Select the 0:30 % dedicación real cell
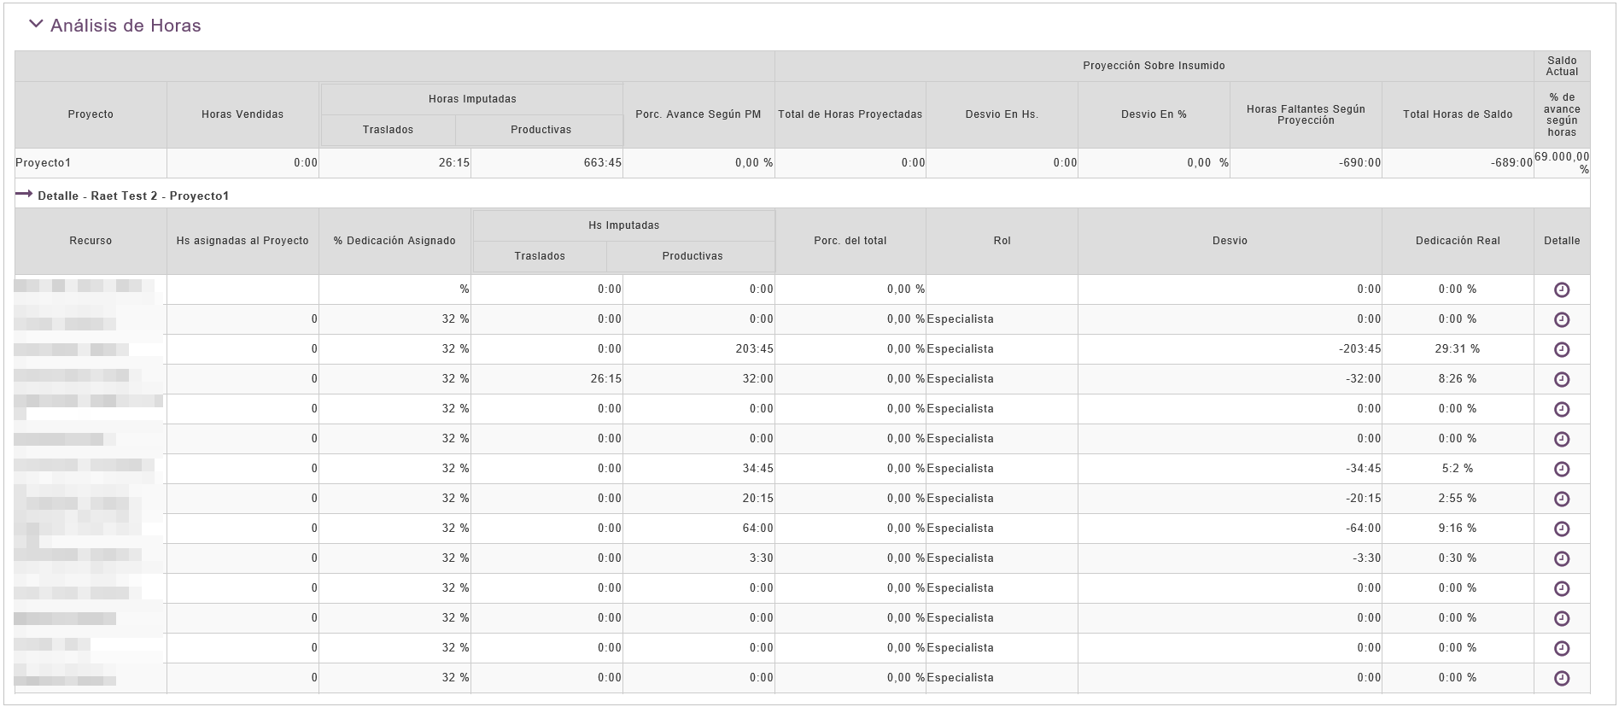 tap(1458, 558)
